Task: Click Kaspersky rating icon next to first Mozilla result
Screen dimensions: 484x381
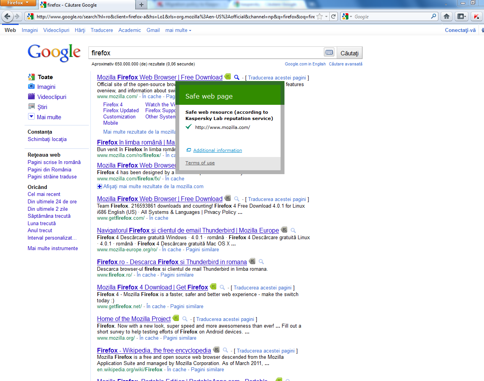Action: click(x=228, y=77)
